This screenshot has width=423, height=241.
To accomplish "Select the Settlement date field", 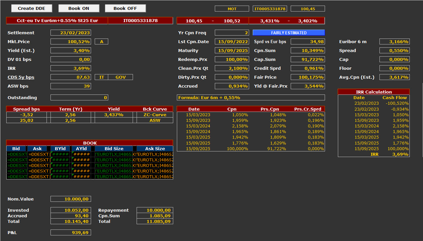I will (x=71, y=33).
